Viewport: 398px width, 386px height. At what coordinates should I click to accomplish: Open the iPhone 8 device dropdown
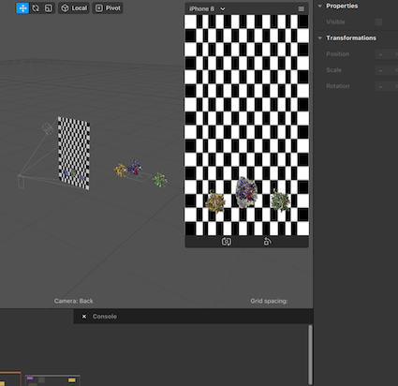(x=207, y=8)
